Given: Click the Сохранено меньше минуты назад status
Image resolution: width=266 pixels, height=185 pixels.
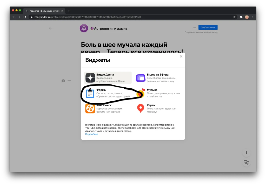Looking at the screenshot, I should (x=201, y=32).
